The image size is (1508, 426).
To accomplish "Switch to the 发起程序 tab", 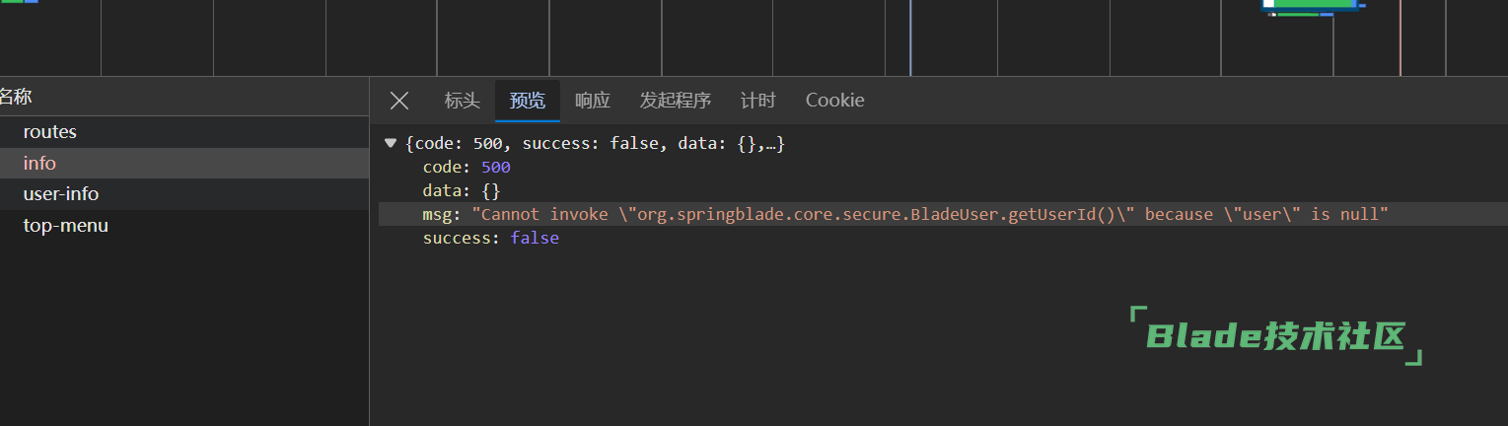I will (675, 101).
